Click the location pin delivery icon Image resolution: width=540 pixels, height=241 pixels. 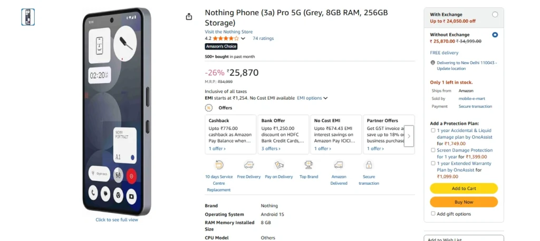433,63
